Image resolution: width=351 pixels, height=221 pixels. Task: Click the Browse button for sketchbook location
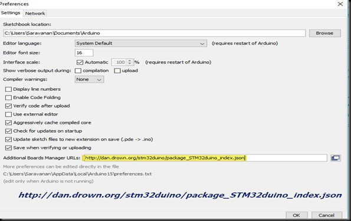[x=325, y=33]
